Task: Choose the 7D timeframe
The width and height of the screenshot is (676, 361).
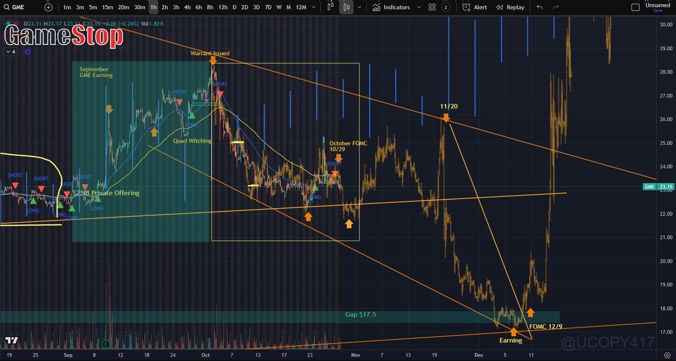Action: (x=268, y=7)
